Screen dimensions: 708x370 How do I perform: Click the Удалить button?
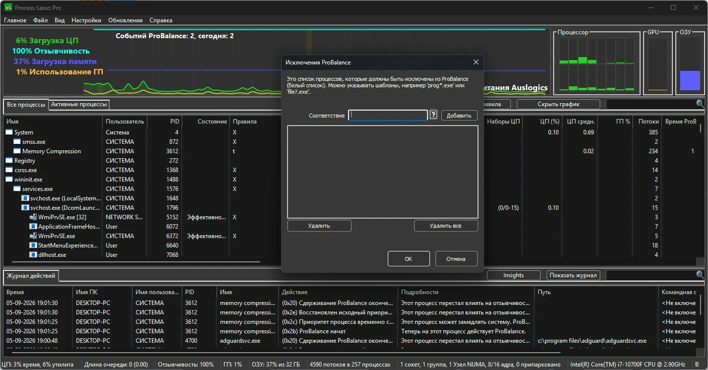[x=319, y=226]
